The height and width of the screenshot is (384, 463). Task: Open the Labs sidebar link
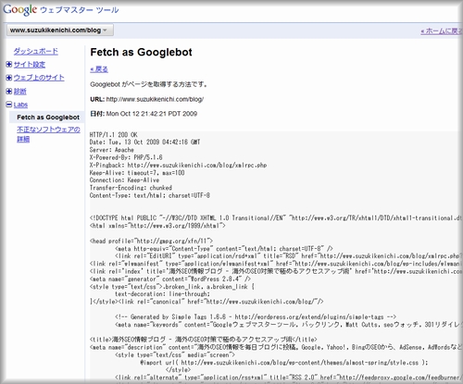(x=20, y=105)
